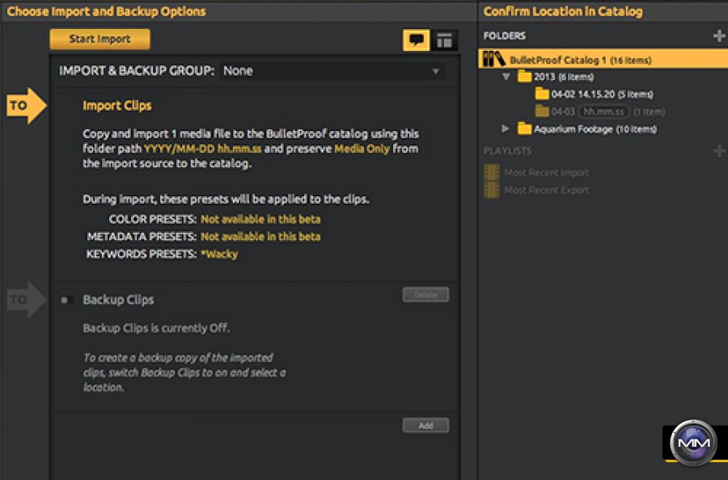
Task: Toggle the Backup Clips switch on
Action: click(x=67, y=300)
